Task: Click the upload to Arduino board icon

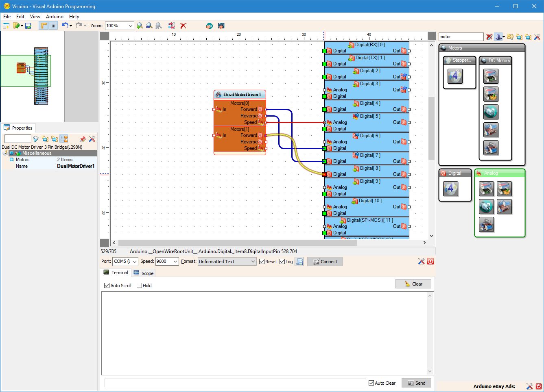Action: tap(221, 26)
